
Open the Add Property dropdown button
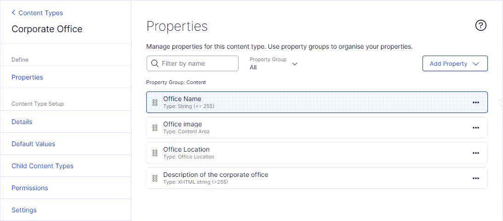pyautogui.click(x=455, y=63)
